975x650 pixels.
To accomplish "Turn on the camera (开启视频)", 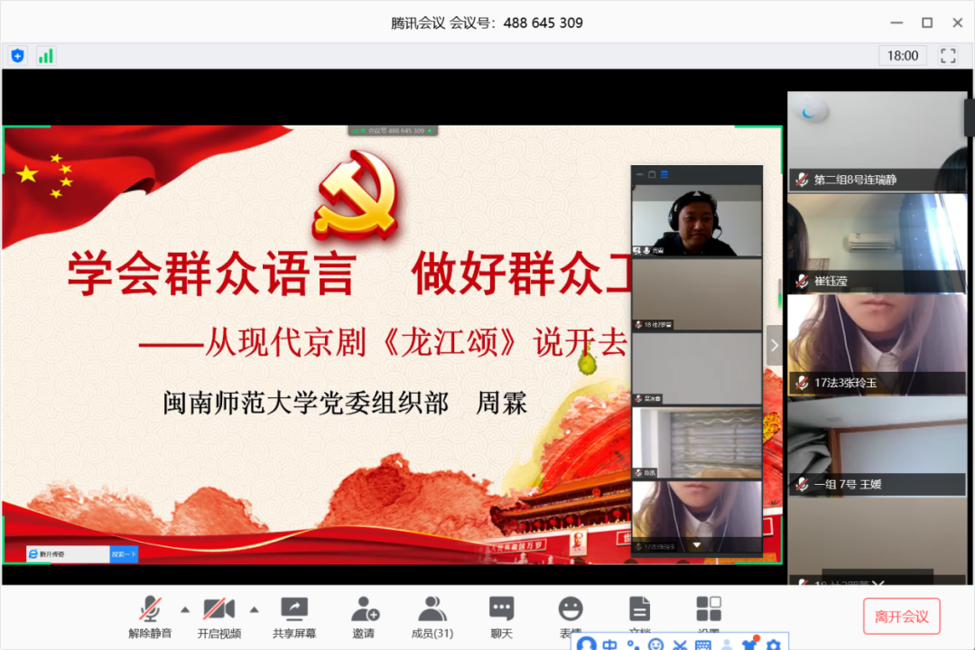I will tap(219, 616).
